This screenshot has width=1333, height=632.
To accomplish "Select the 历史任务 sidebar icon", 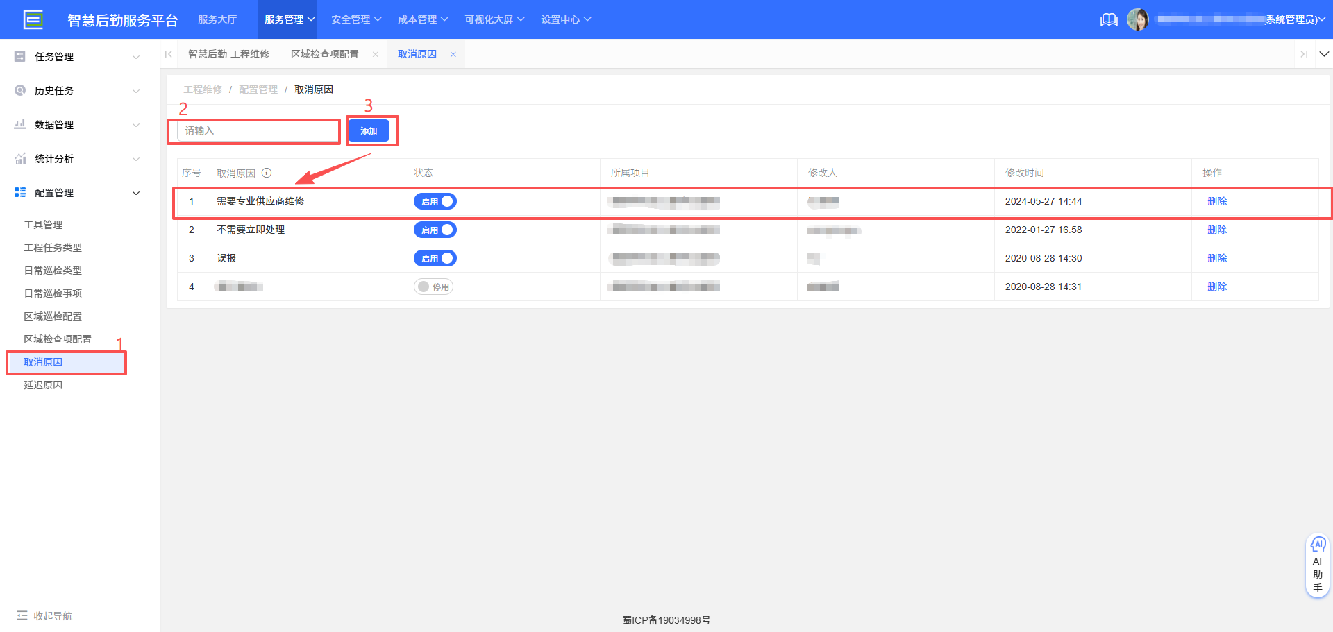I will click(20, 90).
